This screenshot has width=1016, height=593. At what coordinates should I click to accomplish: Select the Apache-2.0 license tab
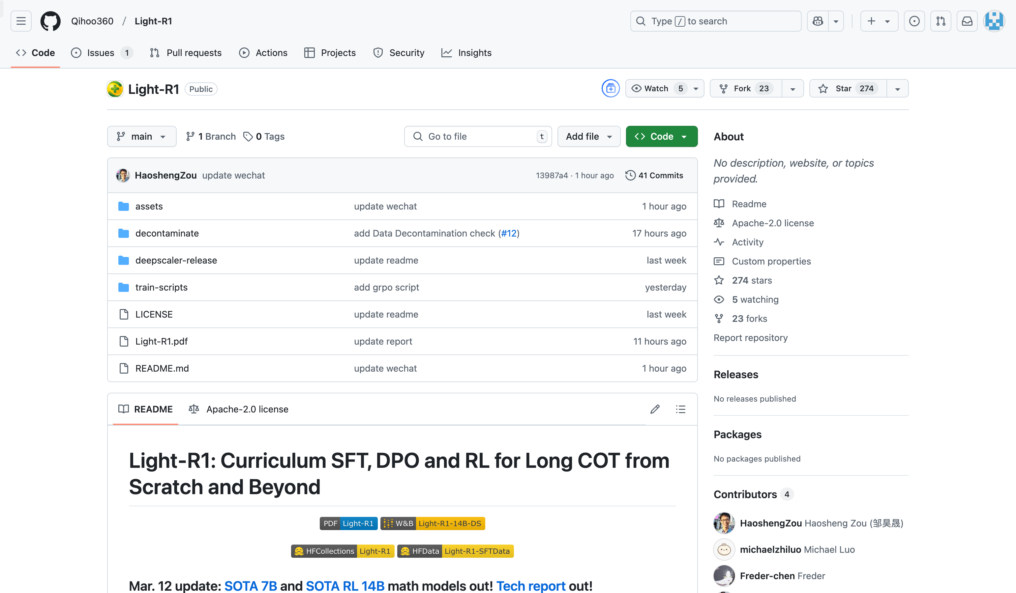click(x=239, y=409)
